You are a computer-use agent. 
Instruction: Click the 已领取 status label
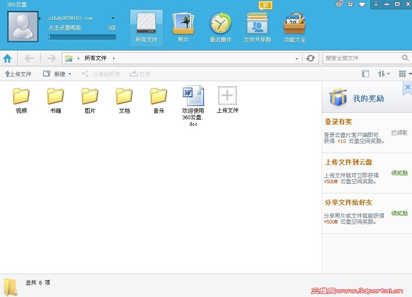click(399, 133)
